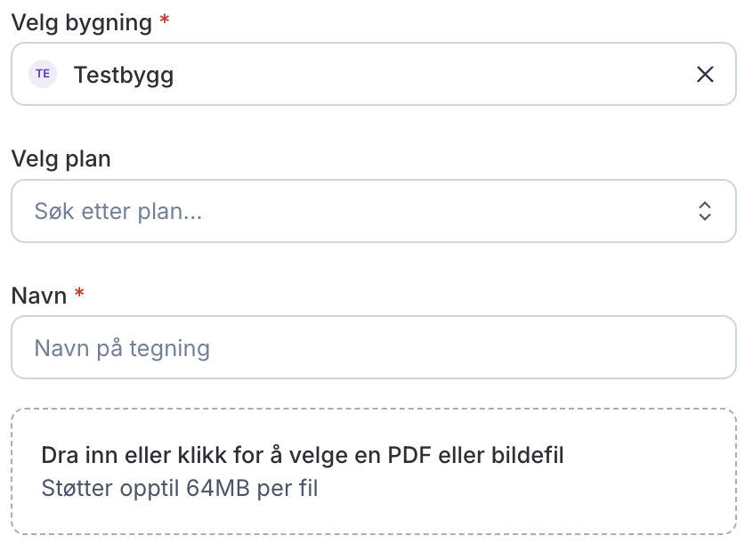
Task: Click the red asterisk beside 'Navn'
Action: (x=80, y=292)
